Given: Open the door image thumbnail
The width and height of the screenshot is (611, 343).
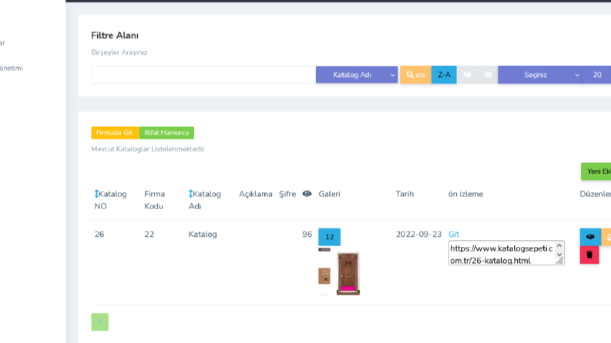Looking at the screenshot, I should coord(348,274).
